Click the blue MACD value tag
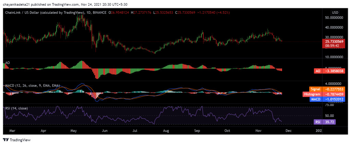This screenshot has height=145, width=351. click(327, 99)
